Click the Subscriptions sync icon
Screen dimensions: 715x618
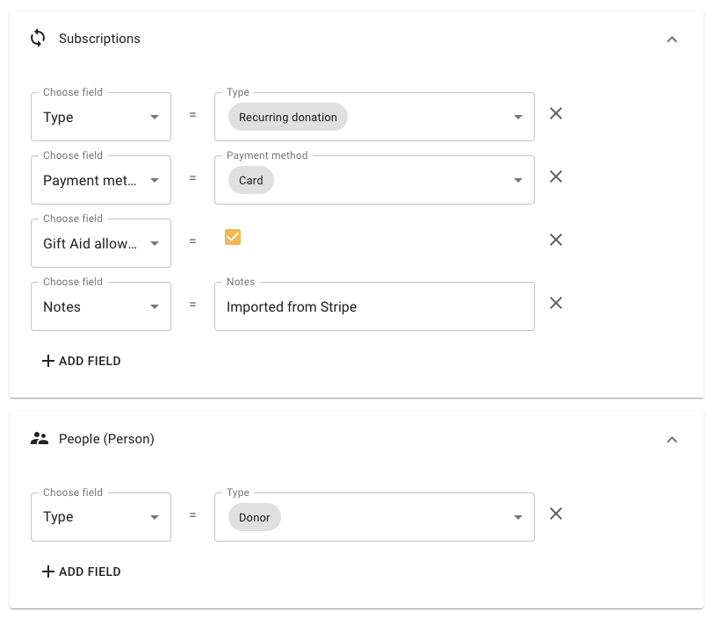pyautogui.click(x=38, y=39)
